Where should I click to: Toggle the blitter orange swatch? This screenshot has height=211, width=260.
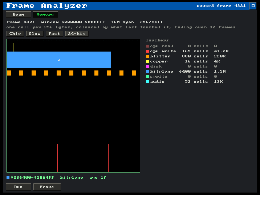(147, 56)
